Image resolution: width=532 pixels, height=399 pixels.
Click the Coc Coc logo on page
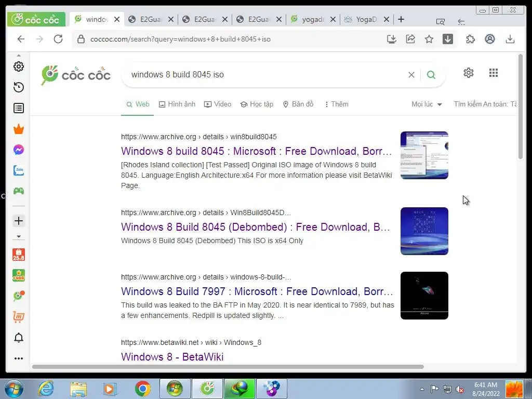click(x=76, y=75)
